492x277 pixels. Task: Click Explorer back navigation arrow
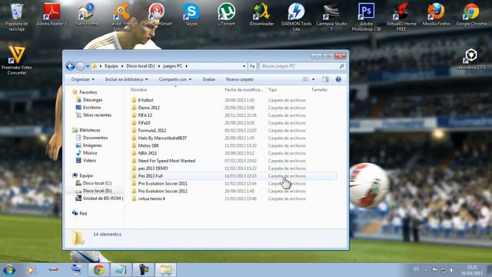70,66
